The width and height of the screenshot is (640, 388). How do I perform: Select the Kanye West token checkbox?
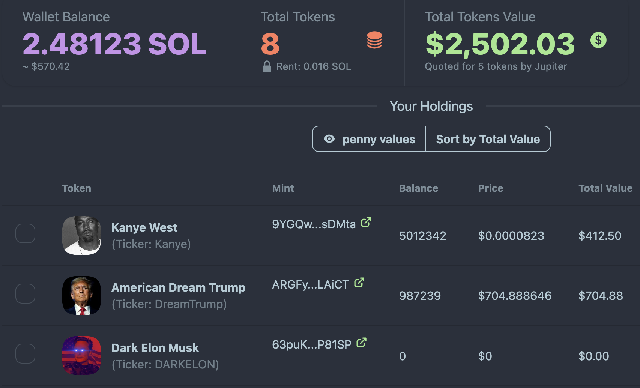(x=25, y=233)
